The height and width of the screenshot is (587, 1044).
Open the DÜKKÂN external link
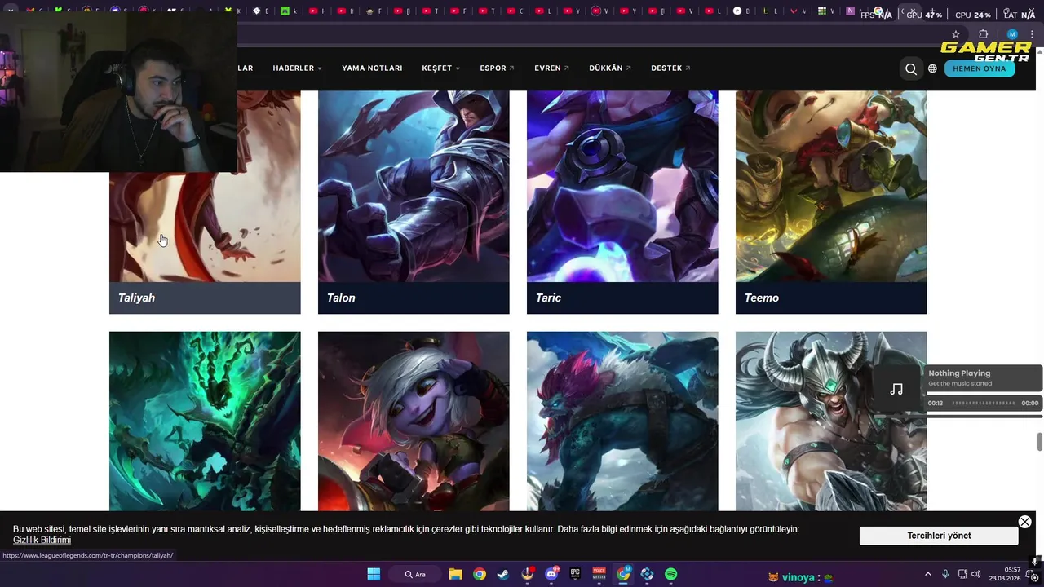610,68
